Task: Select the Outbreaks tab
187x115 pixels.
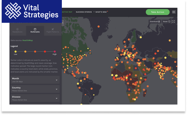Action: pyautogui.click(x=35, y=31)
